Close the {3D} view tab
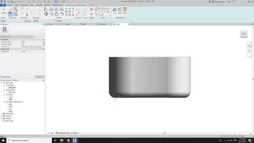The height and width of the screenshot is (143, 254). coord(129,24)
